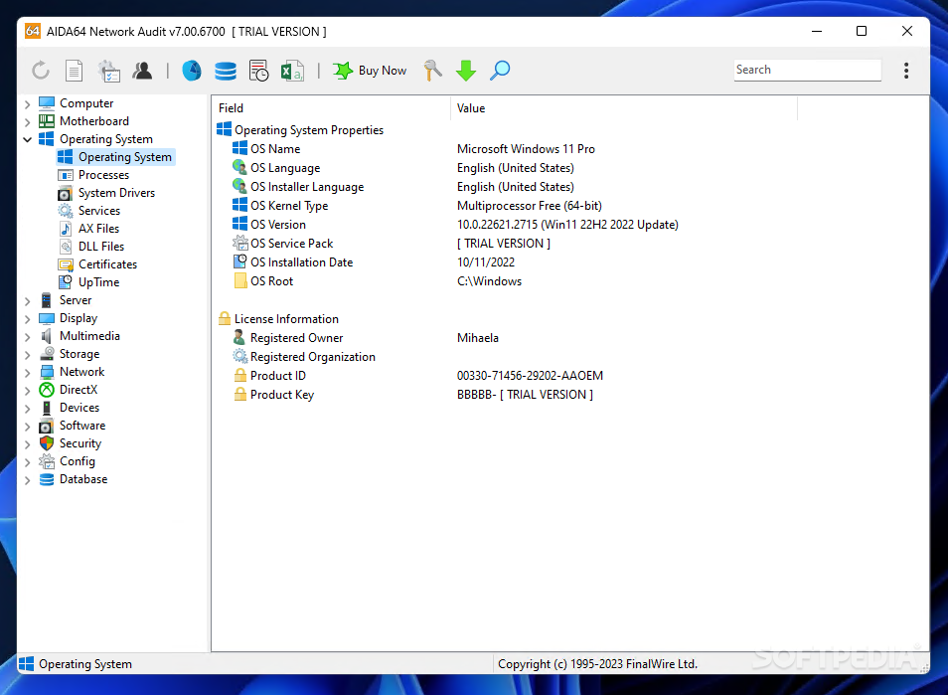Expand the Software tree node

tap(27, 426)
